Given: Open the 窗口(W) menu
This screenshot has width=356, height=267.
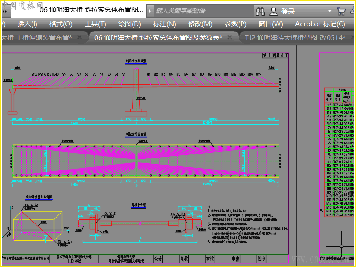Looking at the screenshot, I should pyautogui.click(x=271, y=24).
